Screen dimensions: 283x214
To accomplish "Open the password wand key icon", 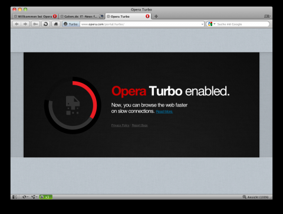I will pyautogui.click(x=35, y=24).
